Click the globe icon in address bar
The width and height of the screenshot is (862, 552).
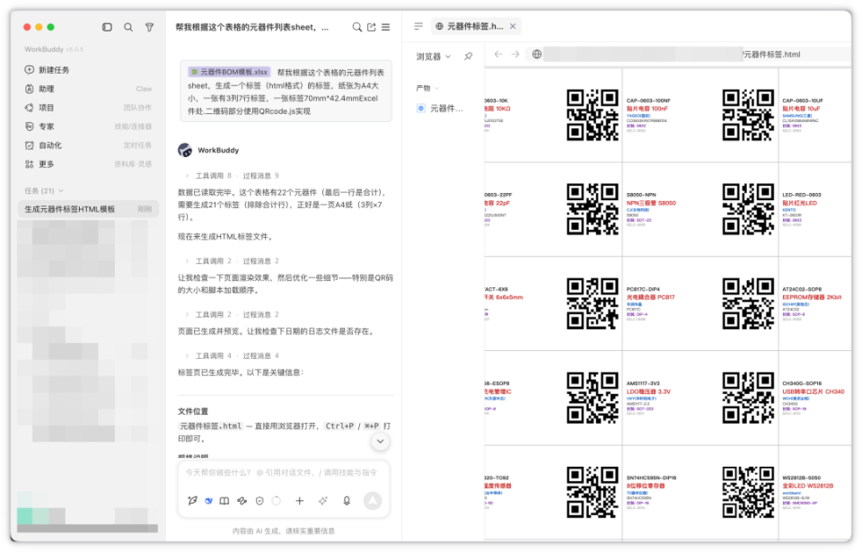(x=537, y=54)
